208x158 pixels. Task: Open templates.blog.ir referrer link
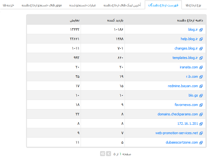tap(185, 58)
